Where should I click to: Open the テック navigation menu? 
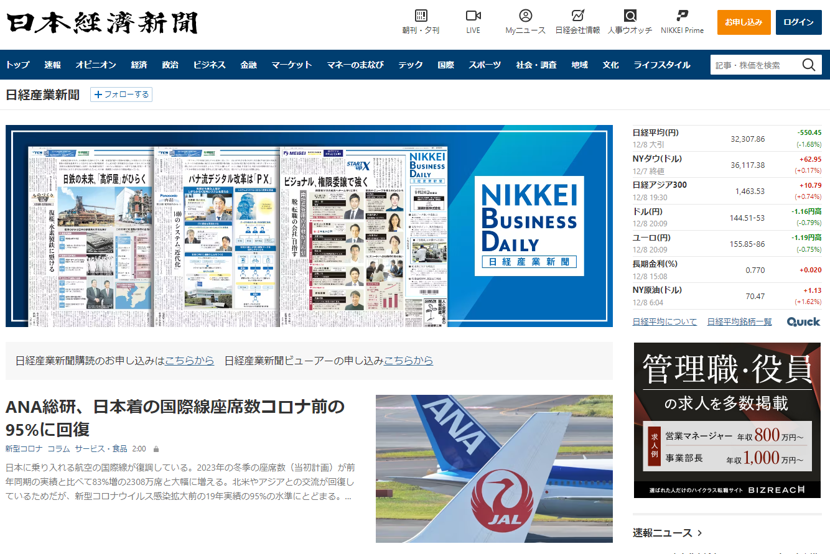[x=410, y=65]
